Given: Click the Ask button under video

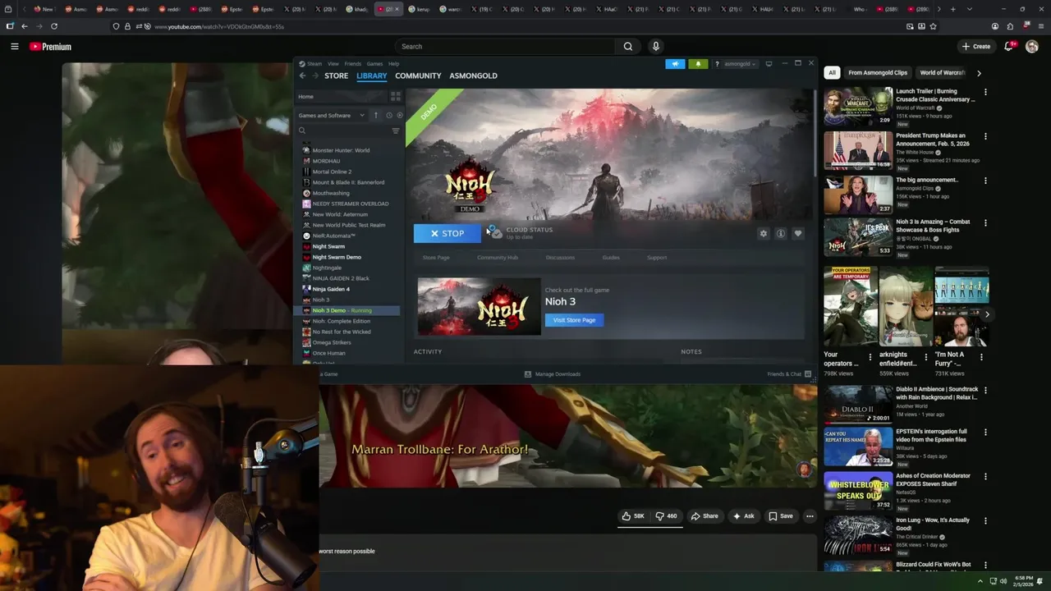Looking at the screenshot, I should (743, 516).
